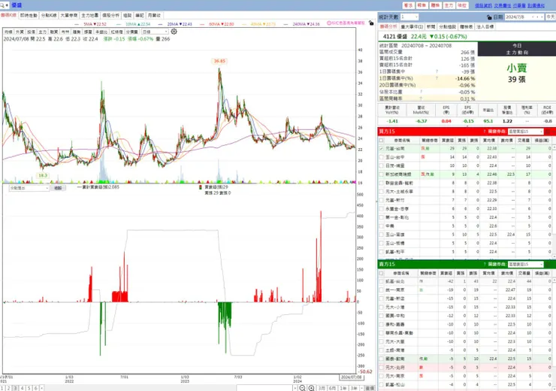
Task: Open 關鍵券商 dropdown in 賣方15 header
Action: point(525,265)
